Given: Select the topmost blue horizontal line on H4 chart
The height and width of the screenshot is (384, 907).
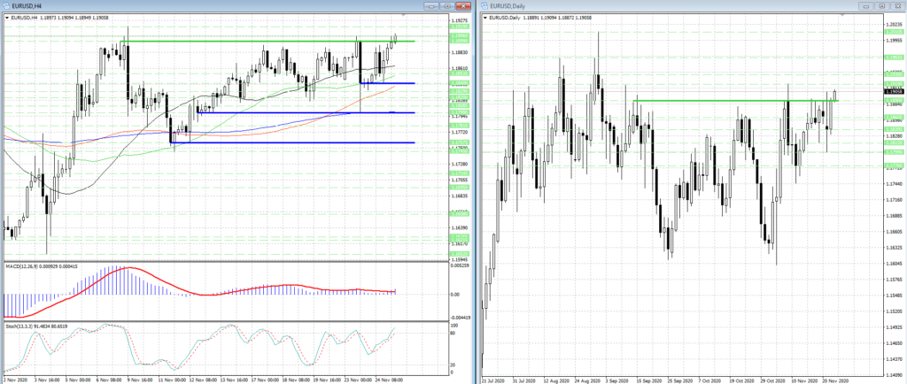Looking at the screenshot, I should pyautogui.click(x=388, y=83).
